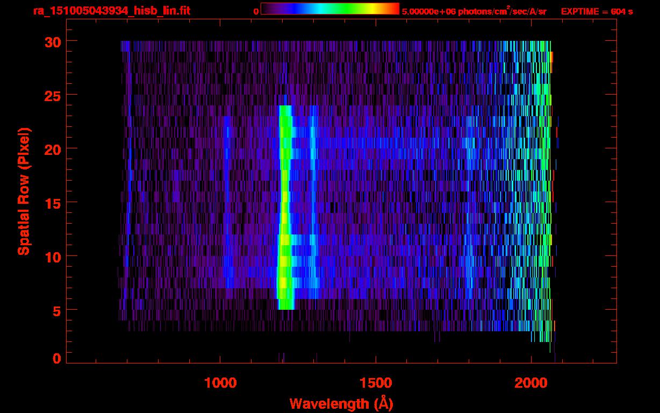Screen dimensions: 660x413
Task: Click the orange-red hot pixel at spectrum's top-right
Action: [551, 57]
